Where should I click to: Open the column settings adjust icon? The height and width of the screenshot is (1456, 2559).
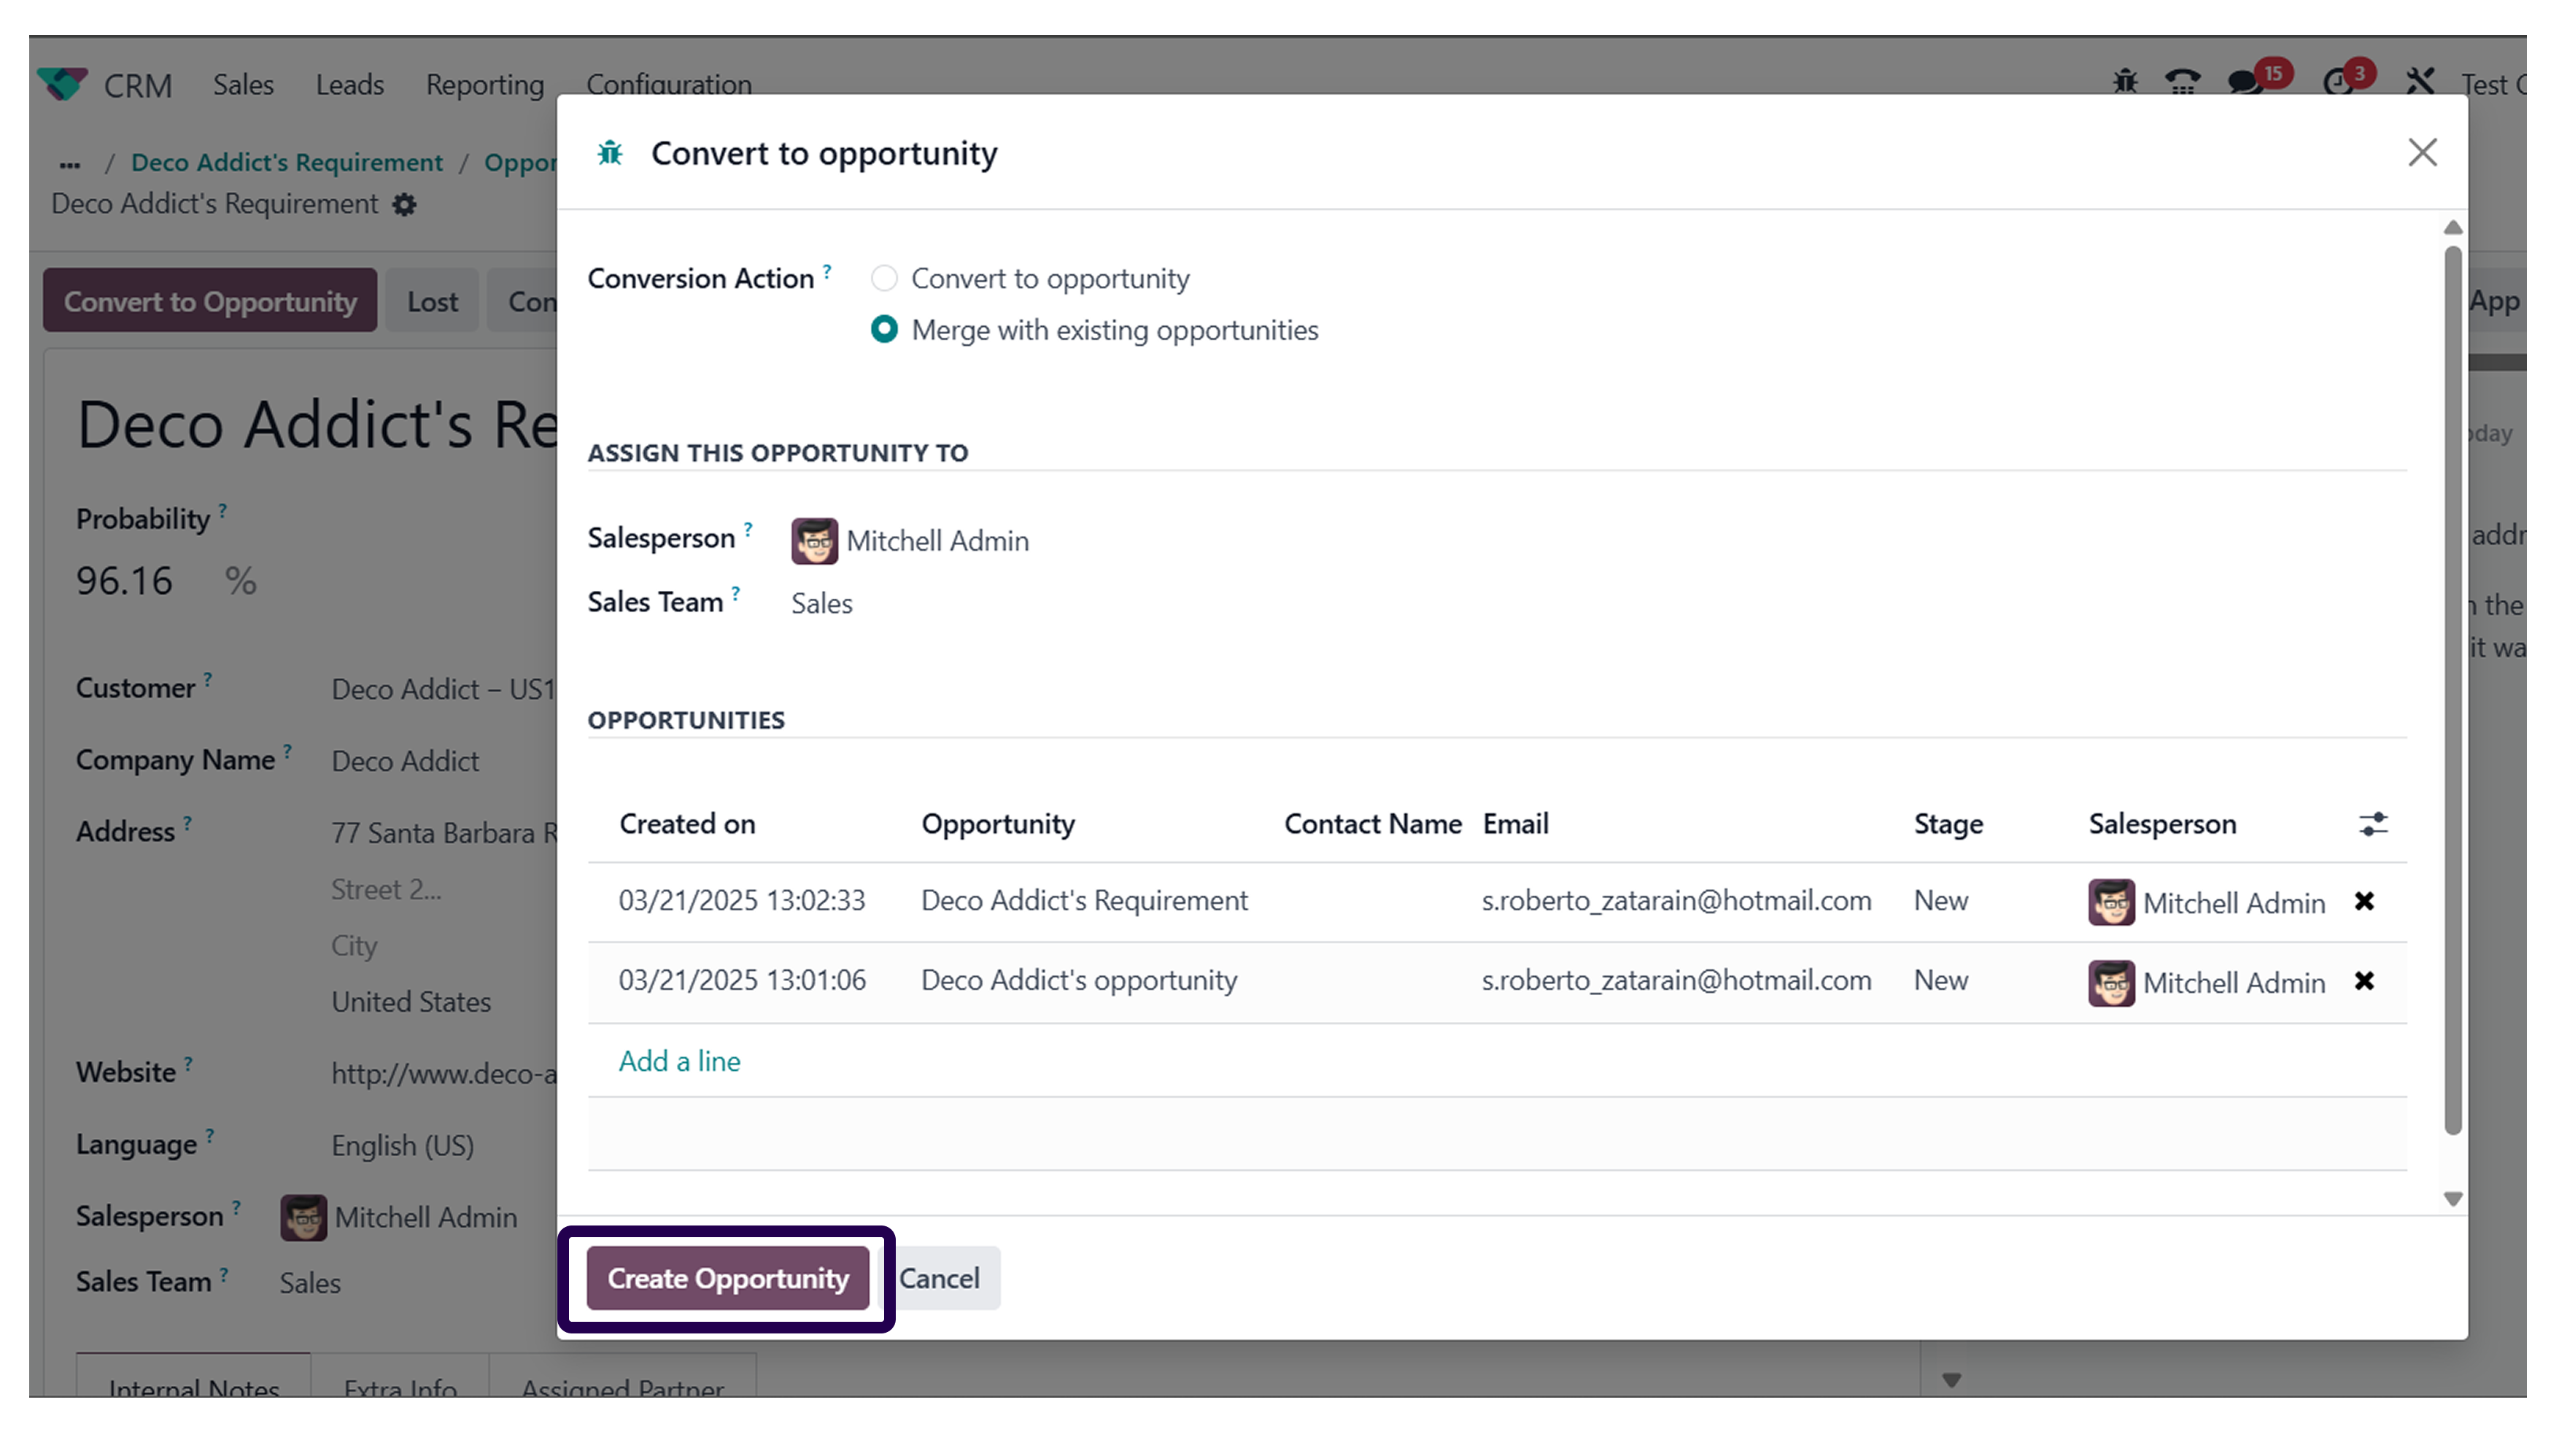2373,824
